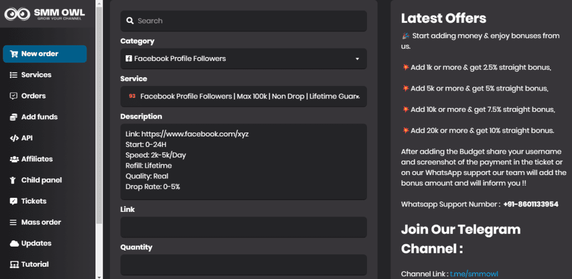
Task: Open the t.me/smmowl channel link
Action: [x=474, y=274]
